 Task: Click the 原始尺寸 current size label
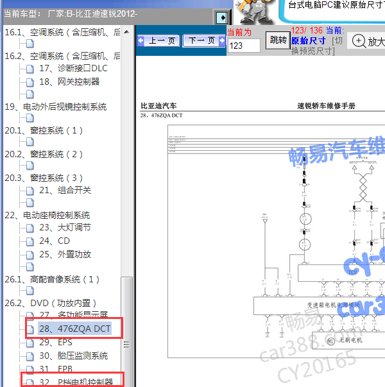click(309, 40)
